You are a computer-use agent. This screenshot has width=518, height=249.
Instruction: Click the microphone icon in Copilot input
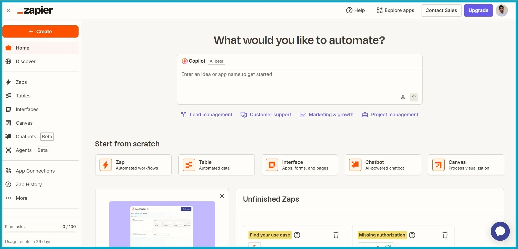[x=403, y=97]
